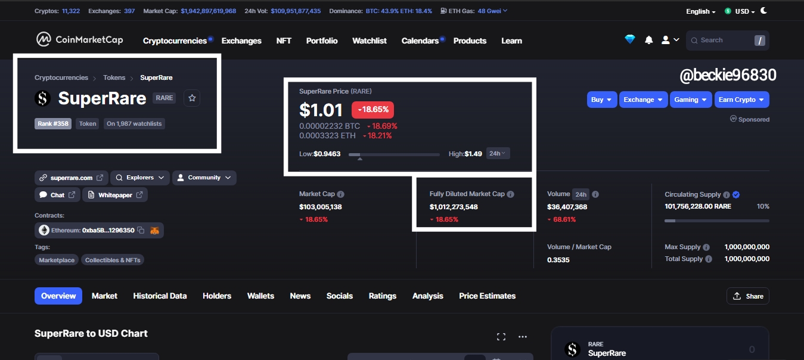This screenshot has width=804, height=360.
Task: Open chart more options ellipsis
Action: point(523,337)
